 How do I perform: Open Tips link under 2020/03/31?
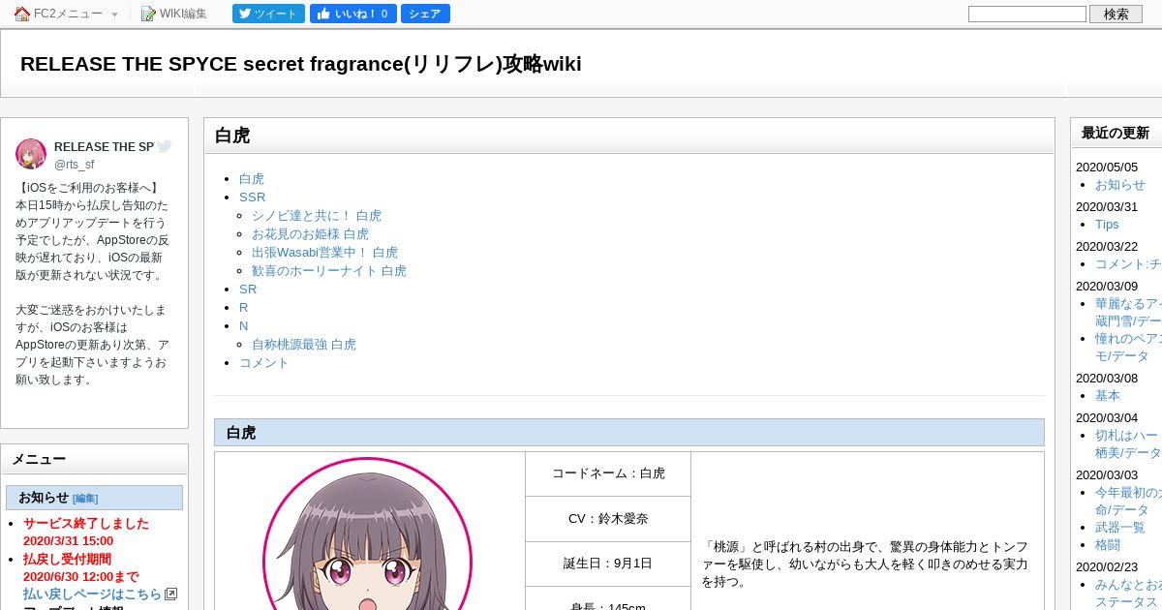(1107, 225)
